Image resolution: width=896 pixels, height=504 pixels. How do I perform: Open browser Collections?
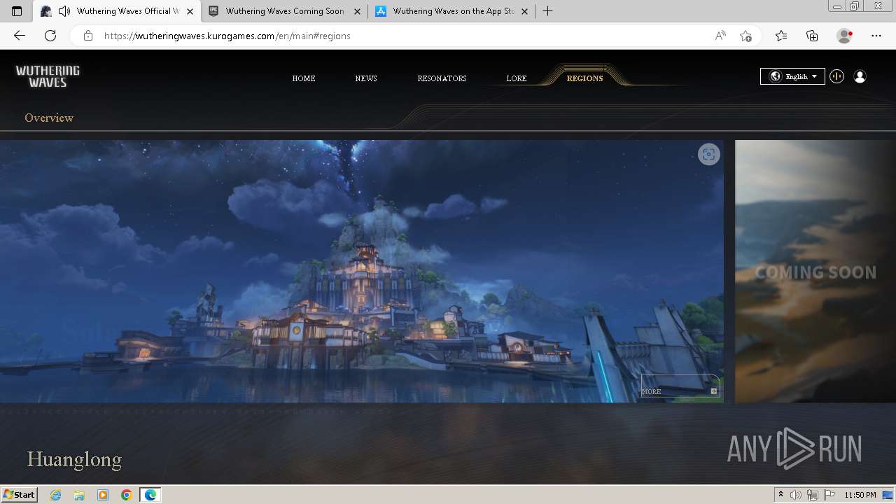812,36
